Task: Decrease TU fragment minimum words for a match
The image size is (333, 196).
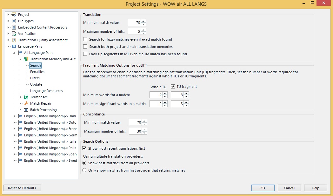Action: (x=186, y=96)
